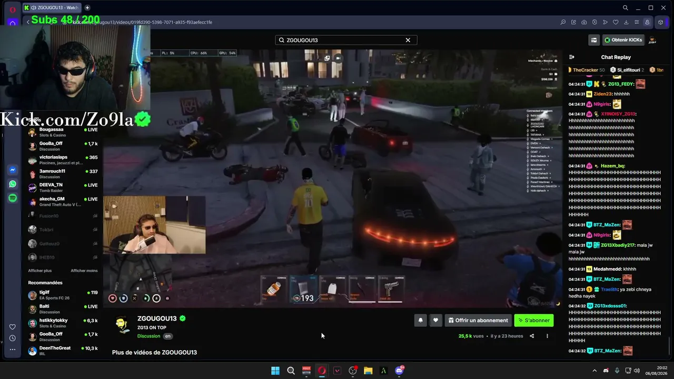Screen dimensions: 674x379
Task: Open Messenger in the Opera sidebar
Action: tap(13, 170)
